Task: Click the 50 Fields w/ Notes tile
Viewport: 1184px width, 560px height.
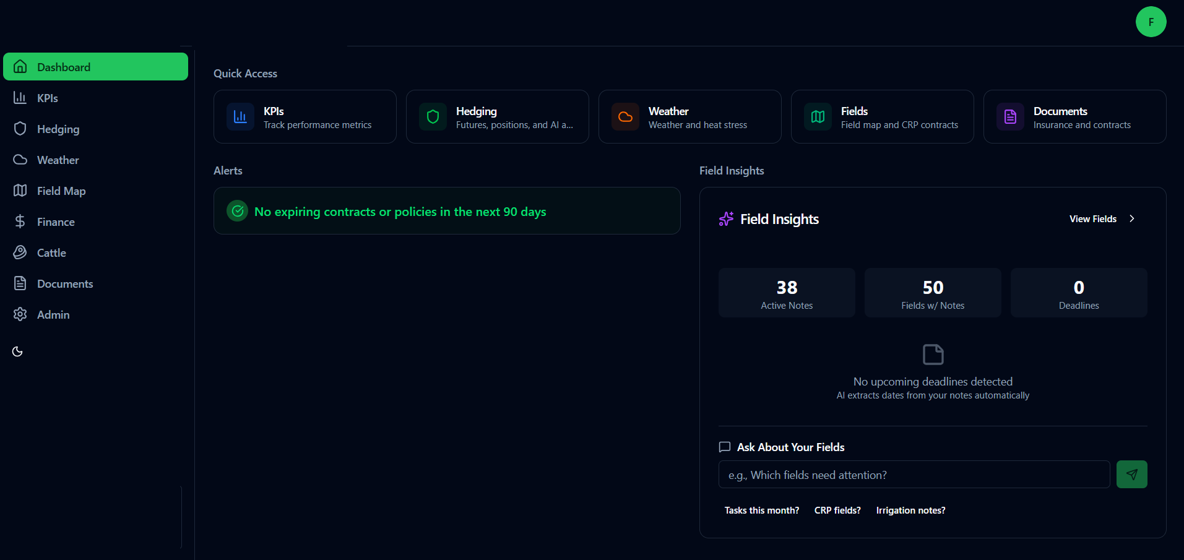Action: 933,293
